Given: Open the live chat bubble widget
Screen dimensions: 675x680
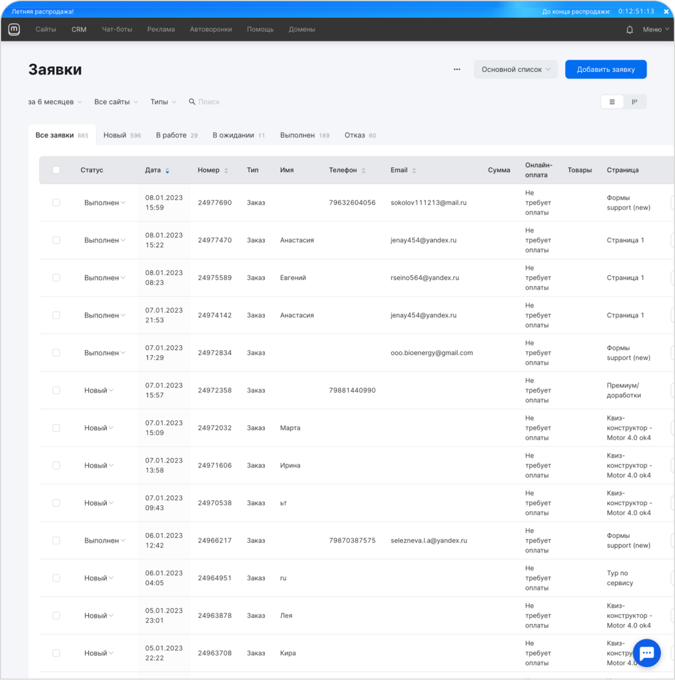Looking at the screenshot, I should [x=646, y=652].
